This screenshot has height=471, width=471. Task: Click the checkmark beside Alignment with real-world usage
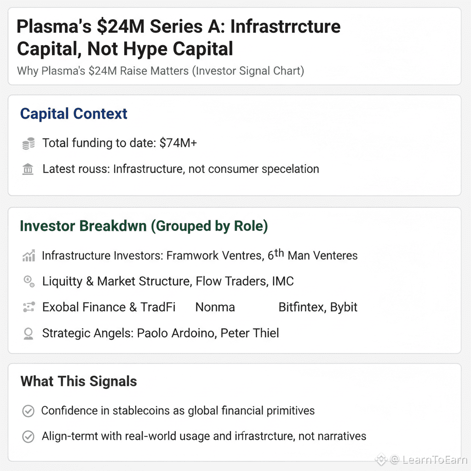click(x=29, y=437)
